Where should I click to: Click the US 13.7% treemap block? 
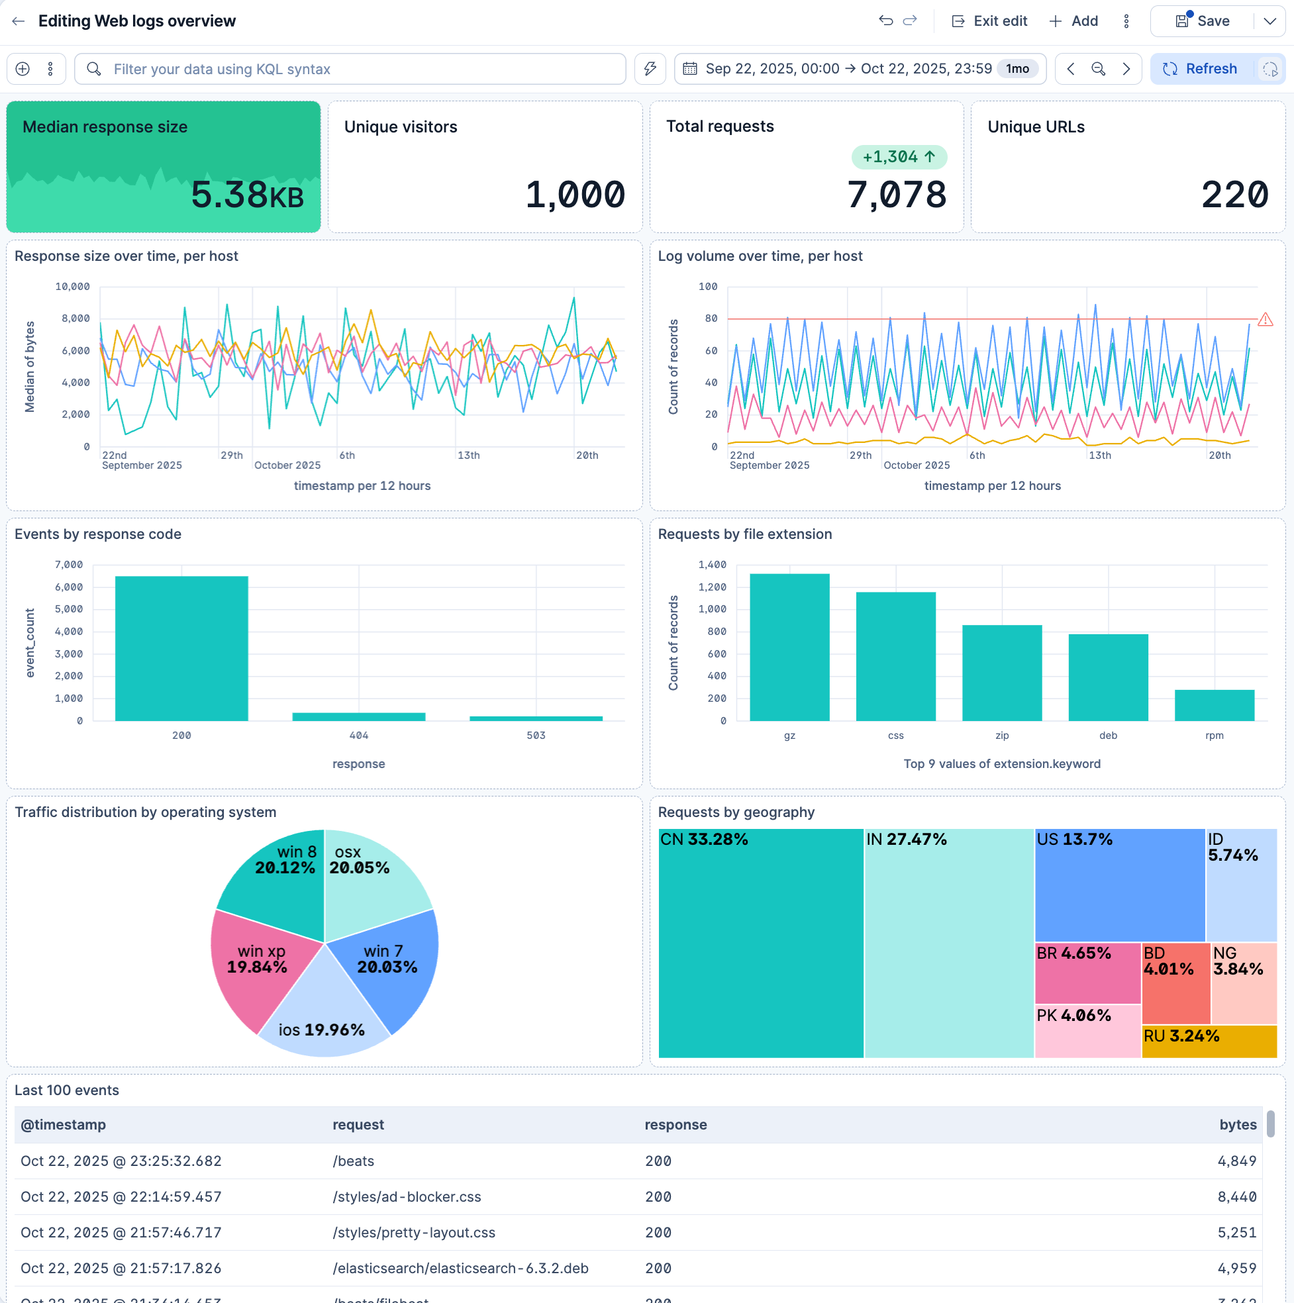point(1119,885)
